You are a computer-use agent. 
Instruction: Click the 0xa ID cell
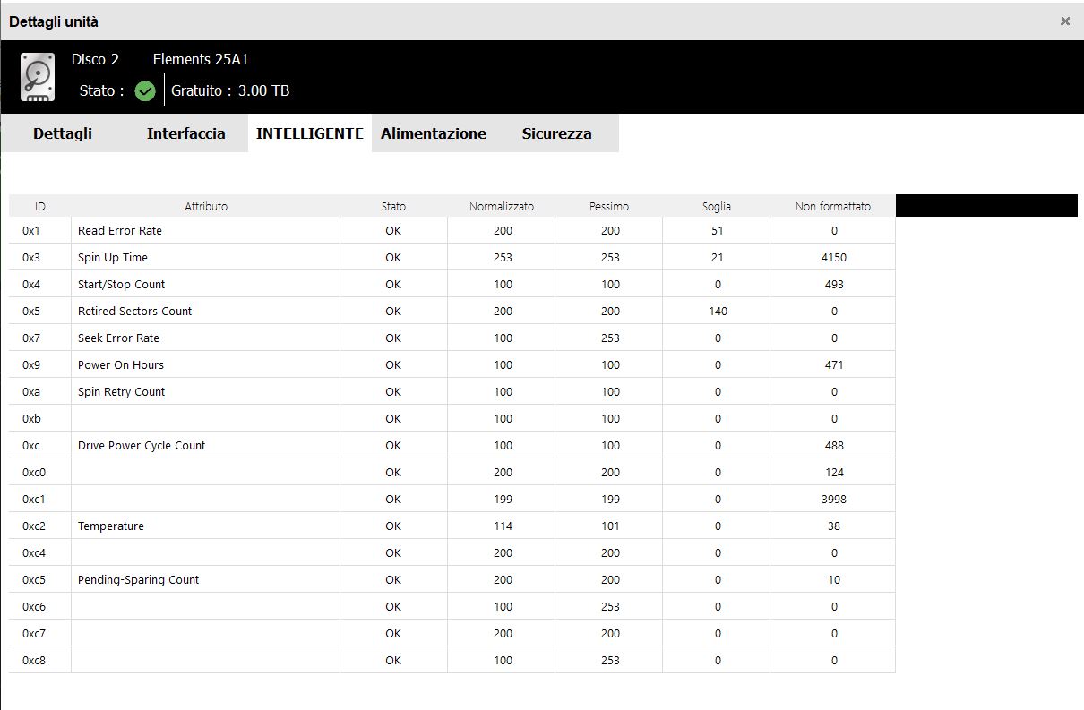click(x=40, y=391)
